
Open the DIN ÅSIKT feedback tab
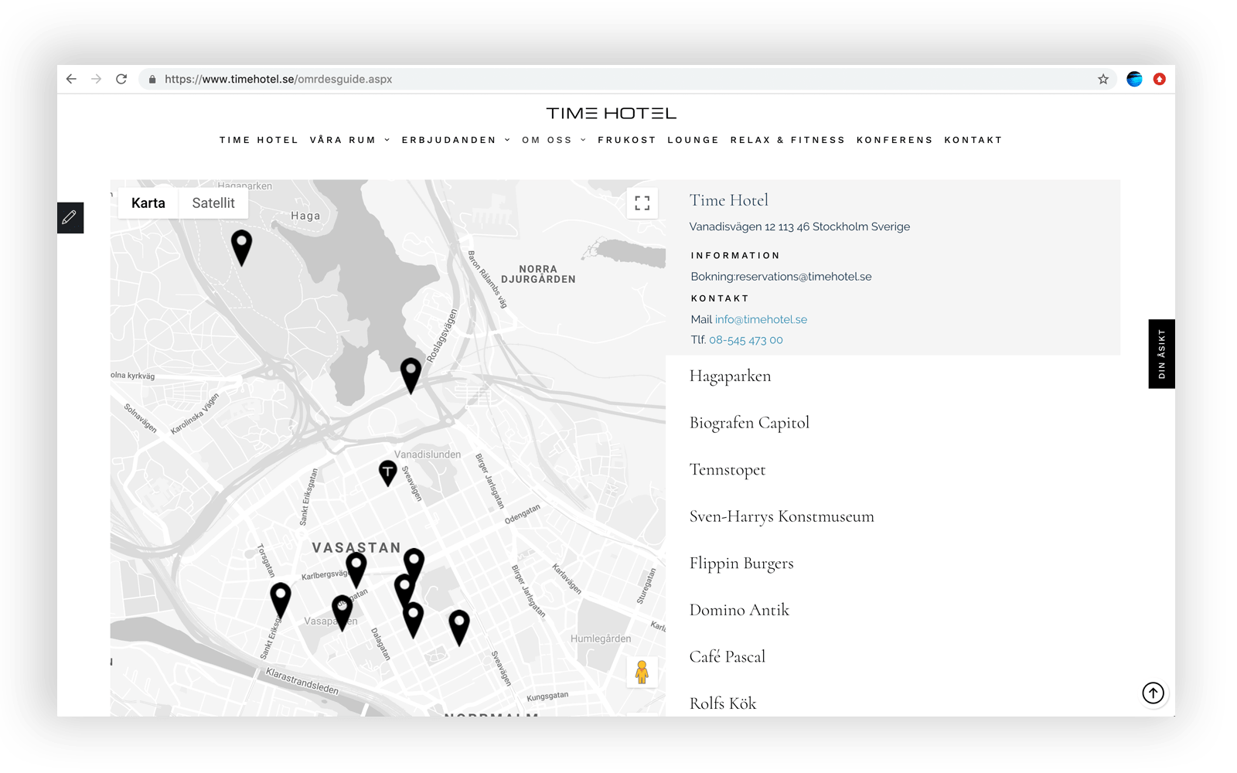click(x=1161, y=354)
